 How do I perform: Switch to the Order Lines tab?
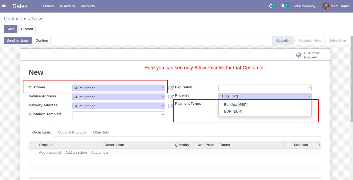point(41,132)
